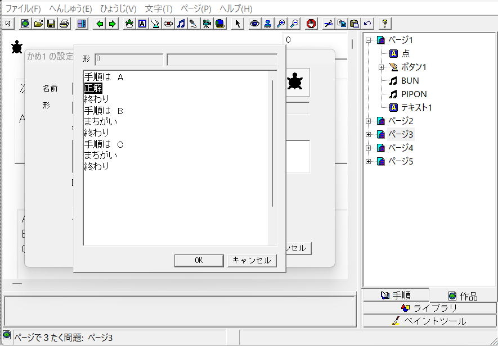Save with the floppy disk icon
This screenshot has width=498, height=346.
[x=51, y=24]
